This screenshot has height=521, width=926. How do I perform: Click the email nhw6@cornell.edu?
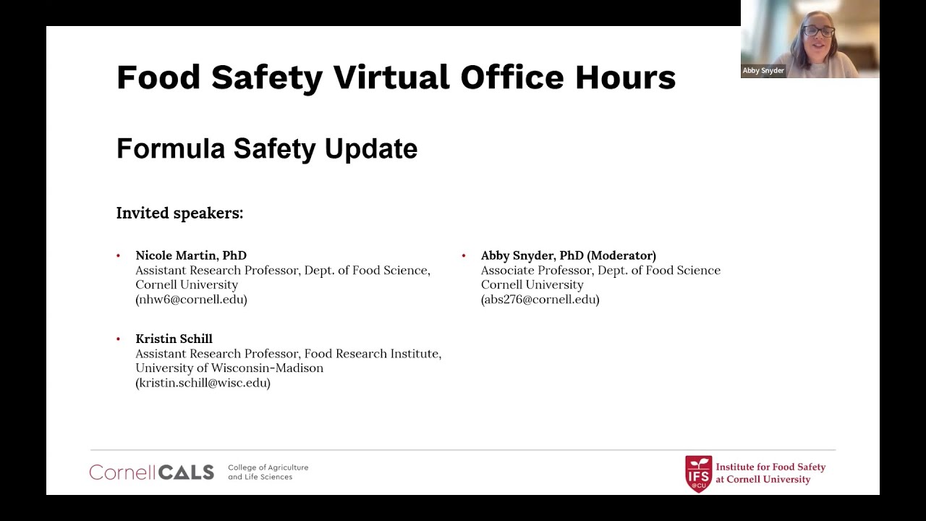191,299
